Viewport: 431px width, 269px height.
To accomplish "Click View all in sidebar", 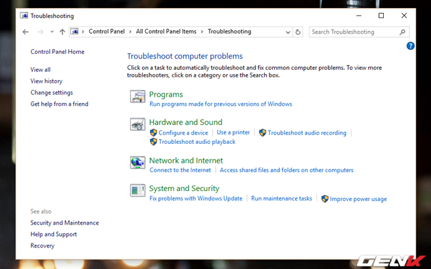I will point(40,70).
